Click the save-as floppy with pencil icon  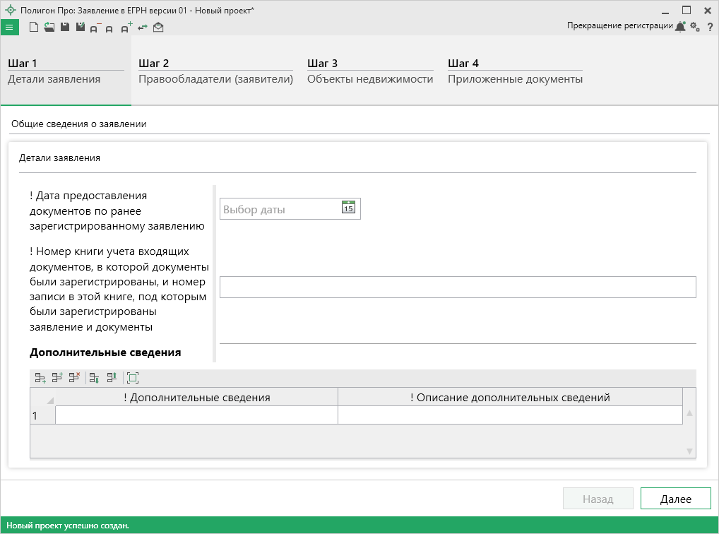tap(80, 27)
